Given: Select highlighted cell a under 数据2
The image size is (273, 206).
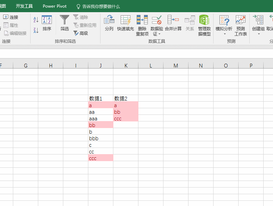Looking at the screenshot, I should pos(126,105).
